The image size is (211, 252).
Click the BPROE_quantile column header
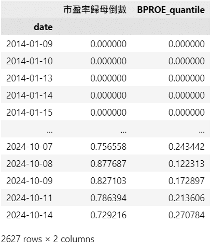click(171, 10)
